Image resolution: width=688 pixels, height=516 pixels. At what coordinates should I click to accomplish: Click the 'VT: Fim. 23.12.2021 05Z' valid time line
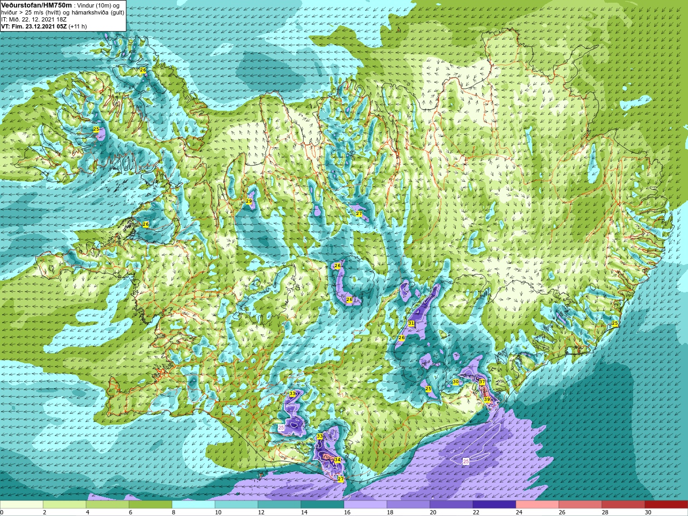pyautogui.click(x=34, y=26)
